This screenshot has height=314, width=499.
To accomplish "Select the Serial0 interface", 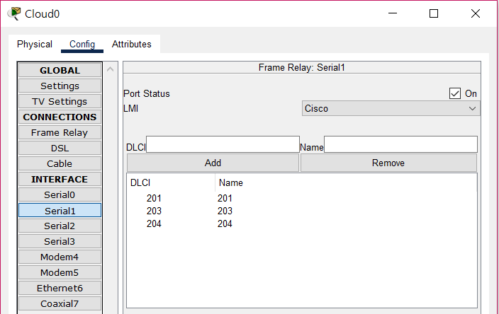I will click(x=60, y=194).
